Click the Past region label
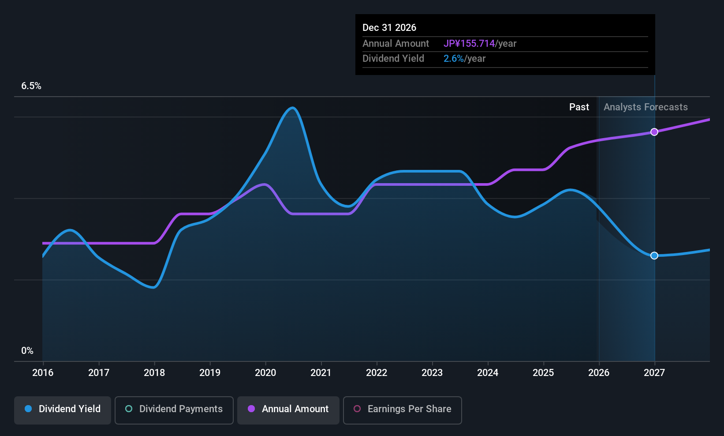 coord(579,107)
